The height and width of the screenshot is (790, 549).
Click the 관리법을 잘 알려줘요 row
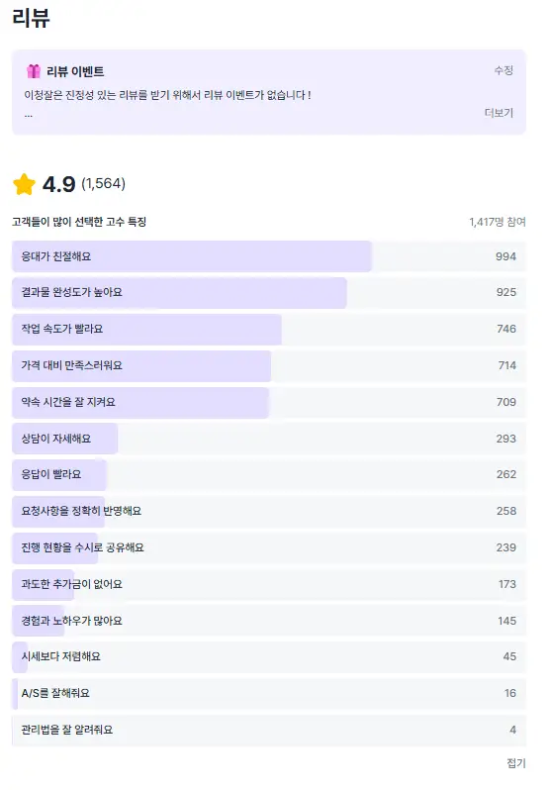(269, 730)
